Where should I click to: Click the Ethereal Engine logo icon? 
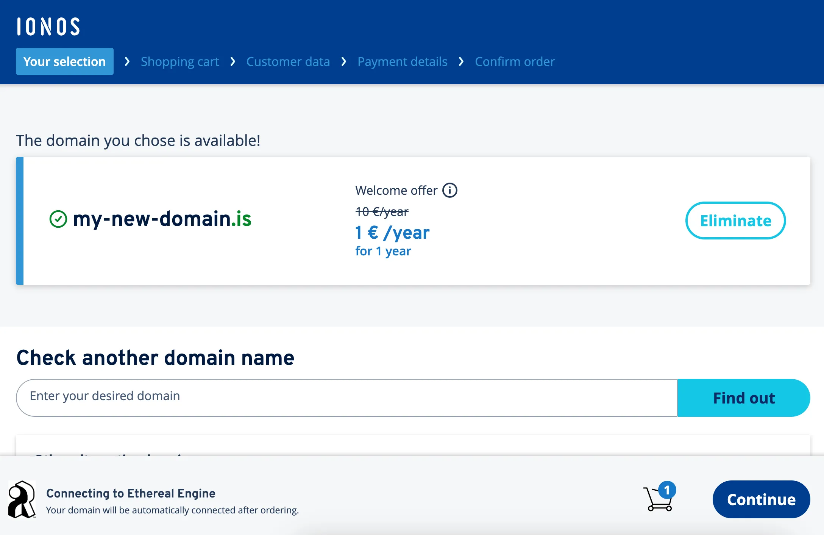(x=22, y=499)
